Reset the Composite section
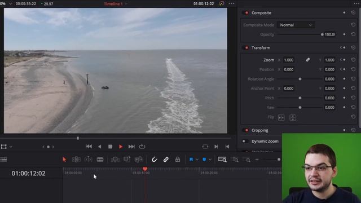This screenshot has height=203, width=361. pyautogui.click(x=353, y=12)
